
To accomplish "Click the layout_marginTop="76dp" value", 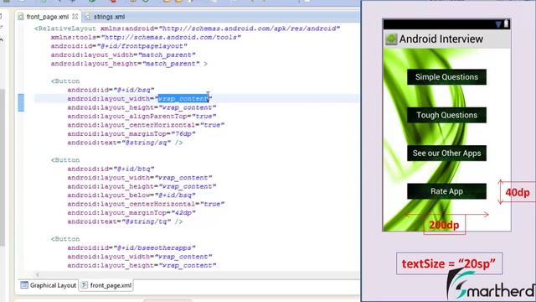I will point(183,133).
